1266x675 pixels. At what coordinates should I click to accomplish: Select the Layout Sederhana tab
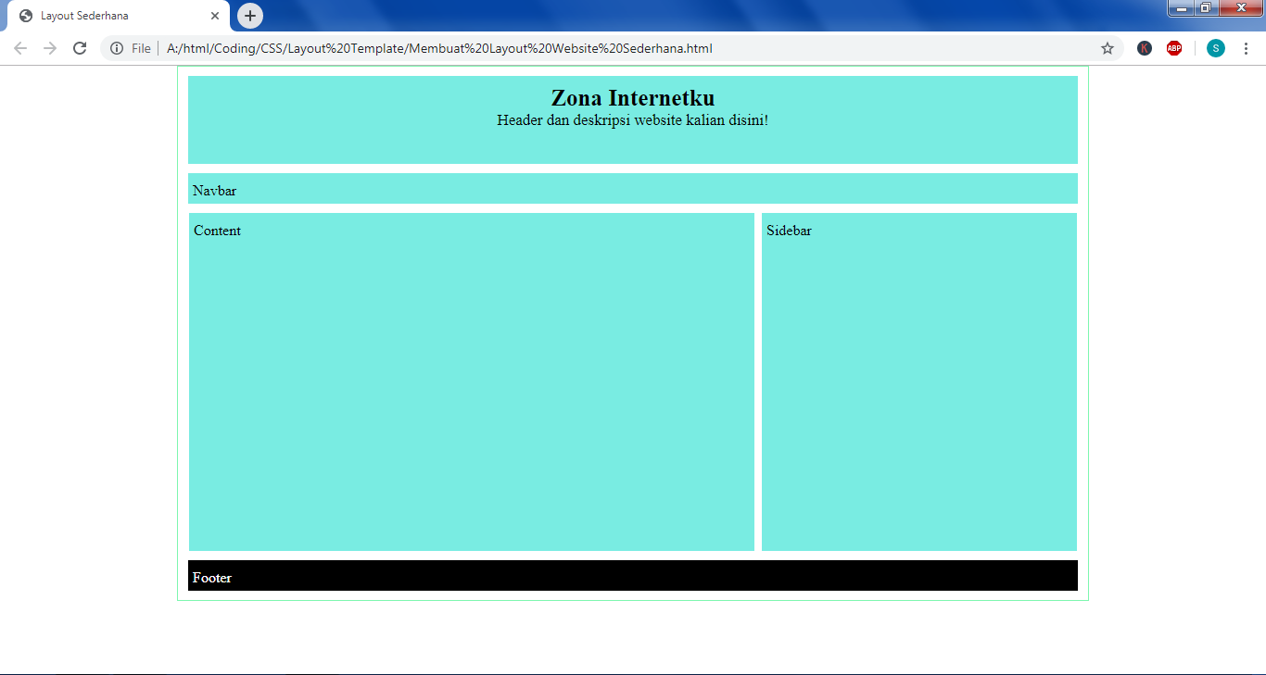tap(111, 15)
